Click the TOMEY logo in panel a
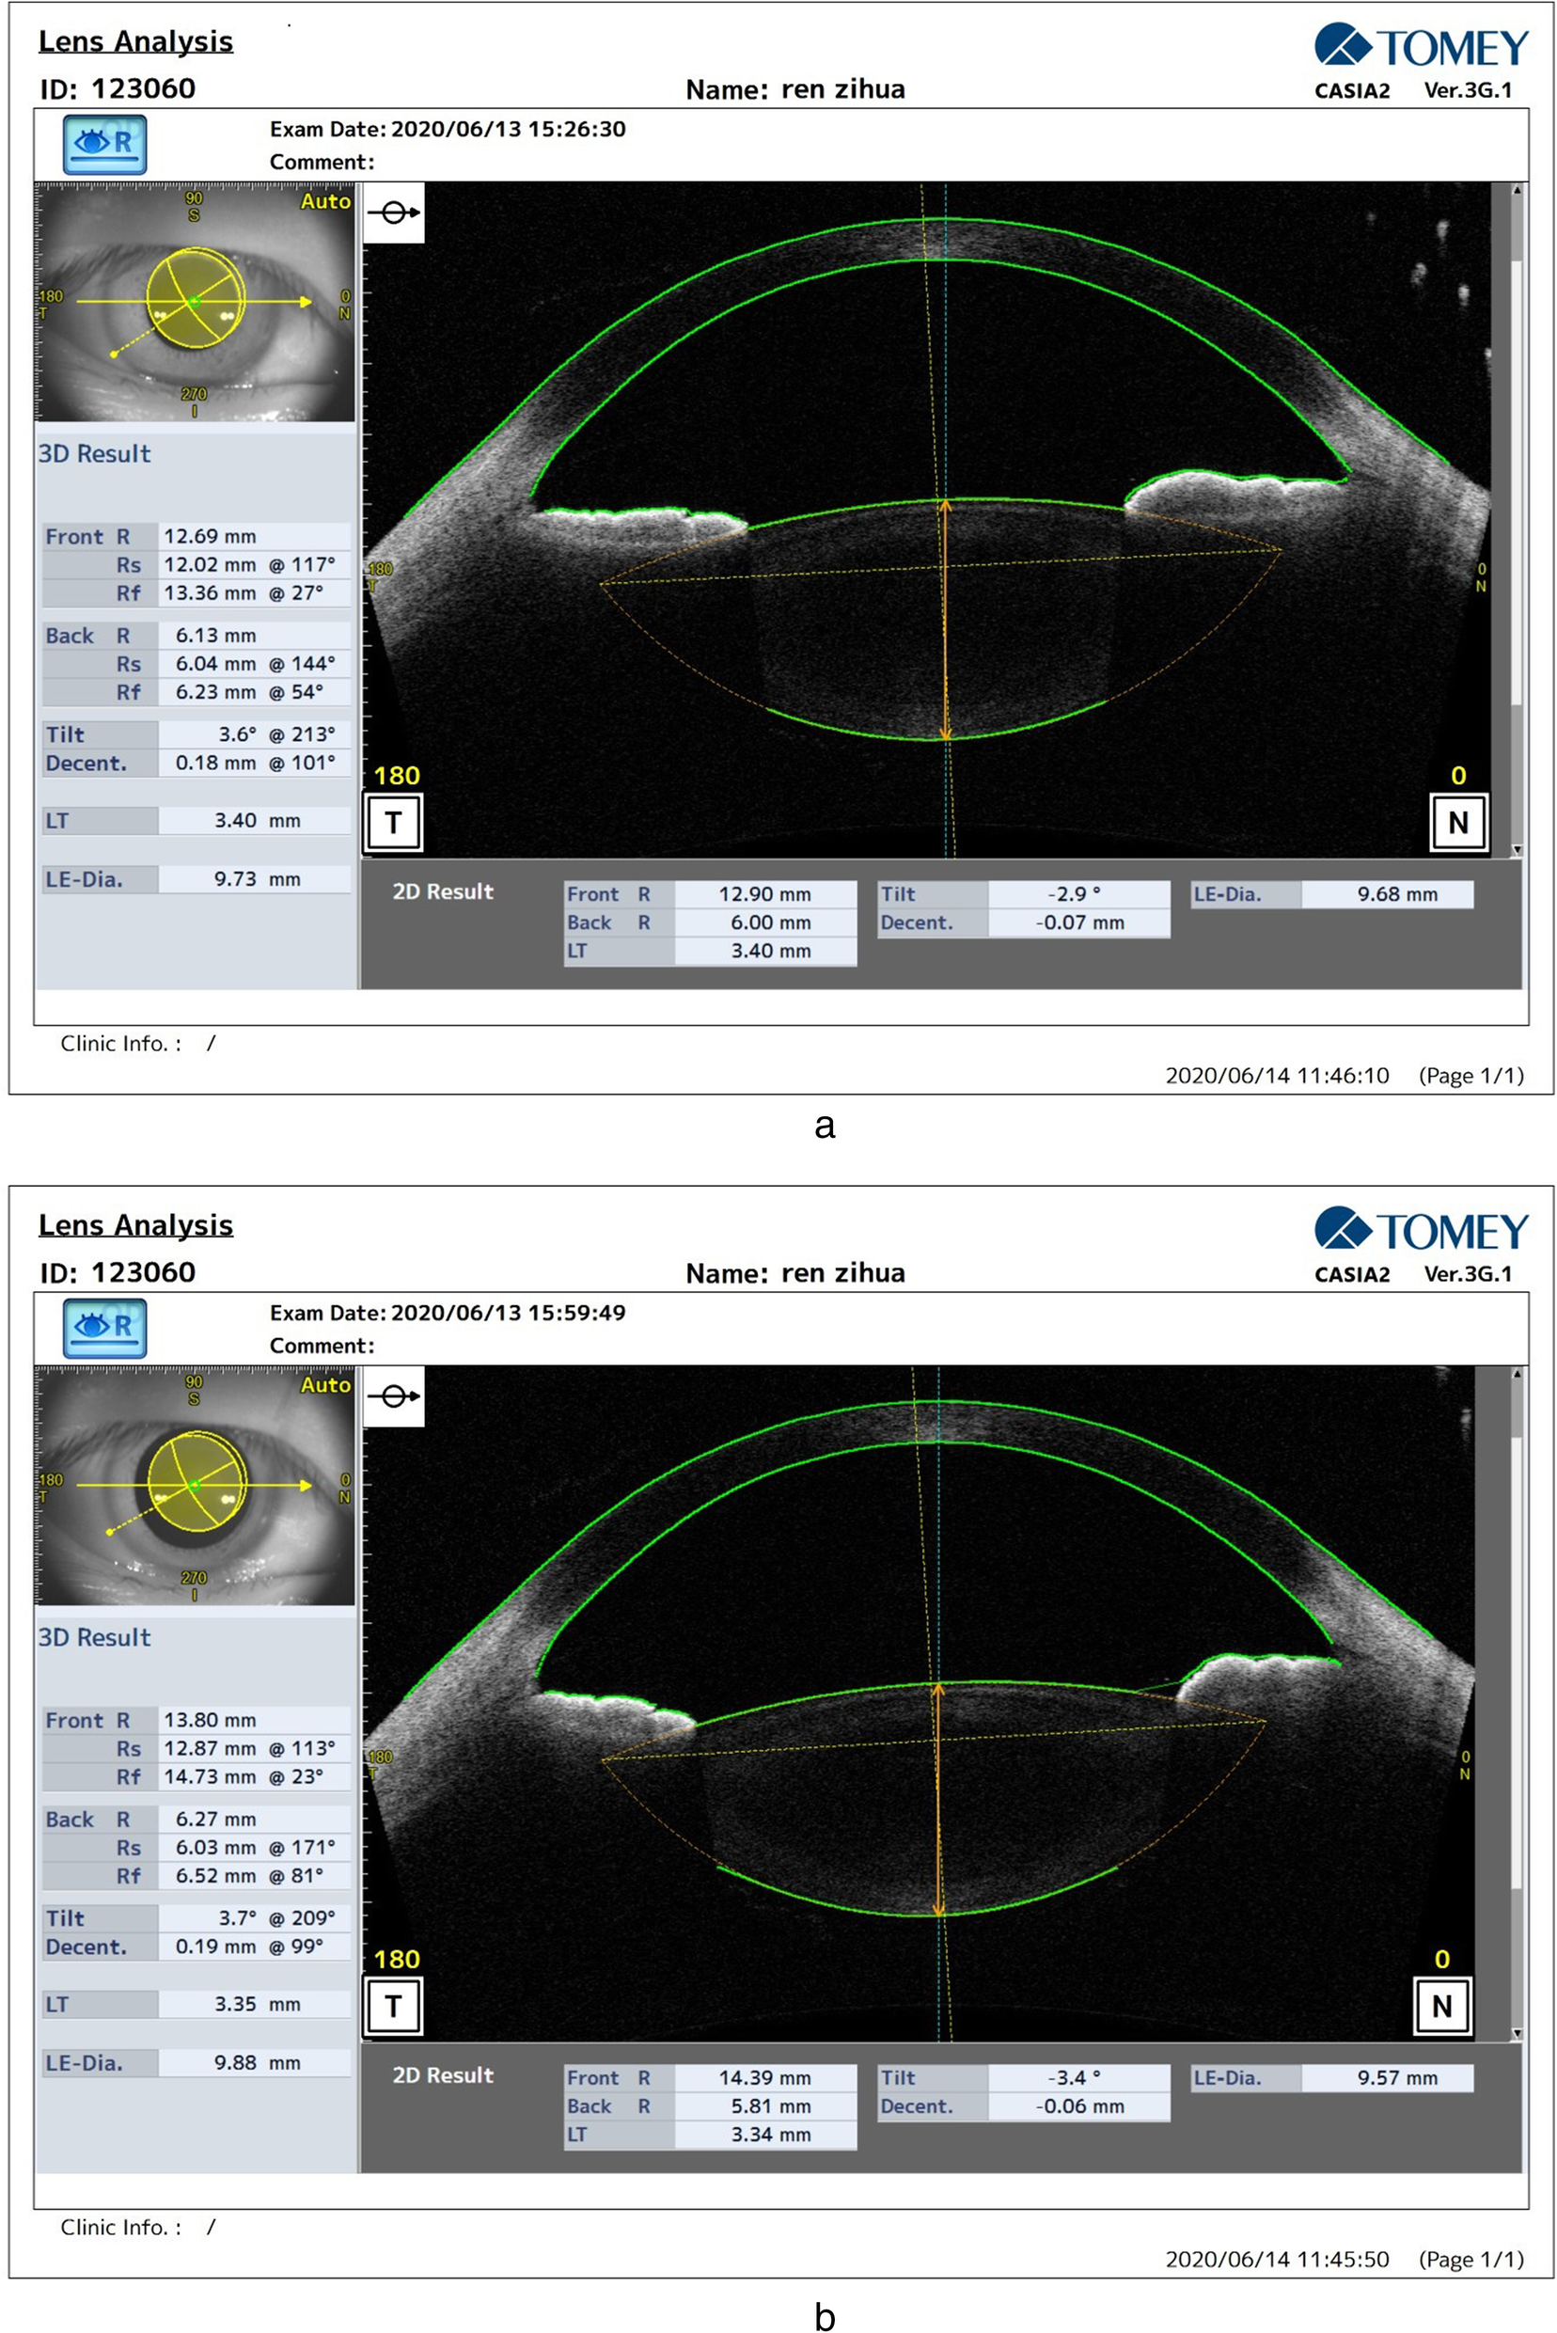Viewport: 1557px width, 2333px height. coord(1421,47)
